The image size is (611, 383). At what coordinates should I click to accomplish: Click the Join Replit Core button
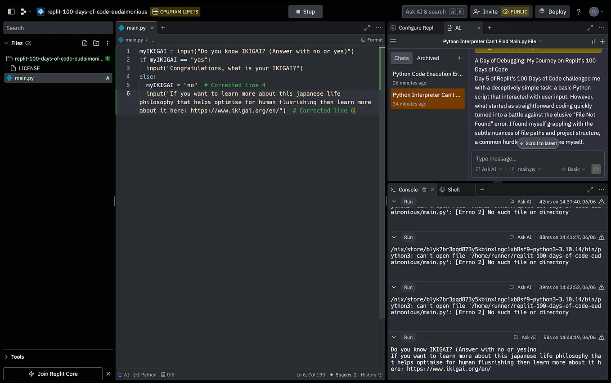coord(53,374)
